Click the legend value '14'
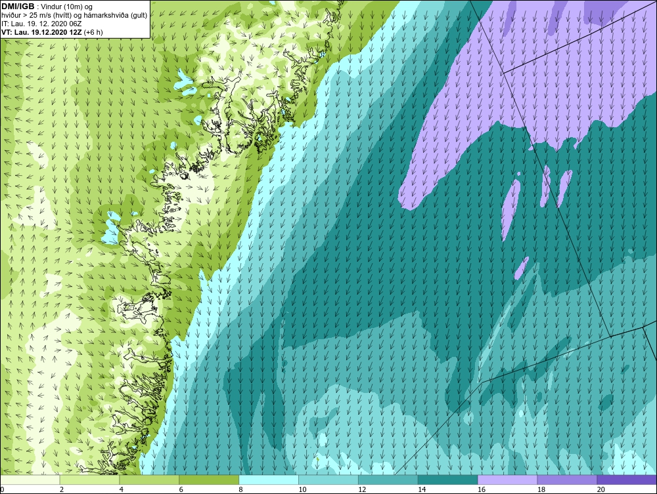The image size is (657, 494). [422, 489]
